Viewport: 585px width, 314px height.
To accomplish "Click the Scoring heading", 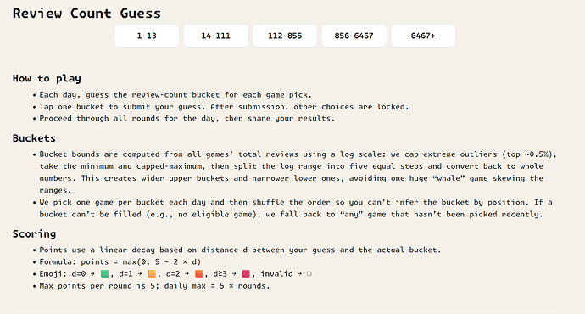I will click(x=34, y=234).
